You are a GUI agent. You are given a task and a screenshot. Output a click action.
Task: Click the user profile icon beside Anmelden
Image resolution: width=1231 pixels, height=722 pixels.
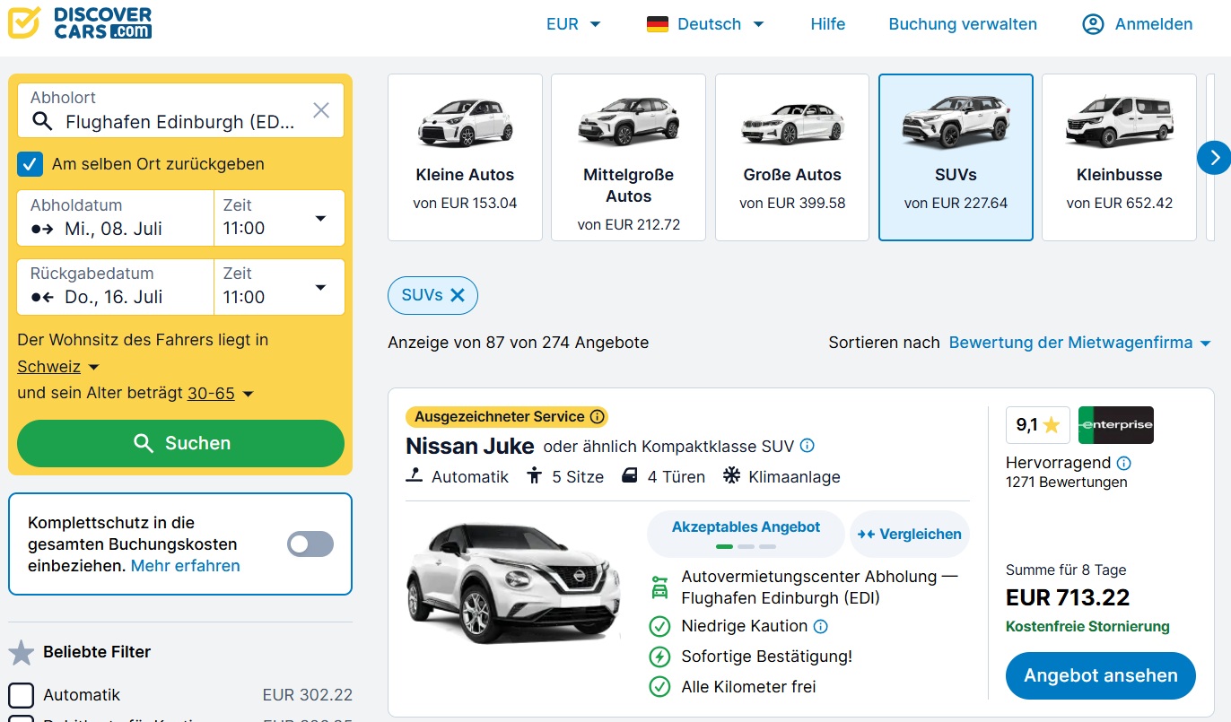[x=1093, y=24]
